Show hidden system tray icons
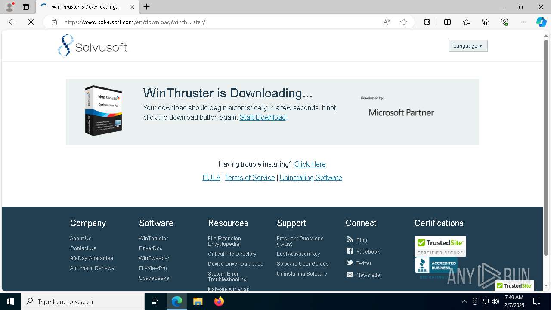The width and height of the screenshot is (551, 310). click(x=464, y=301)
